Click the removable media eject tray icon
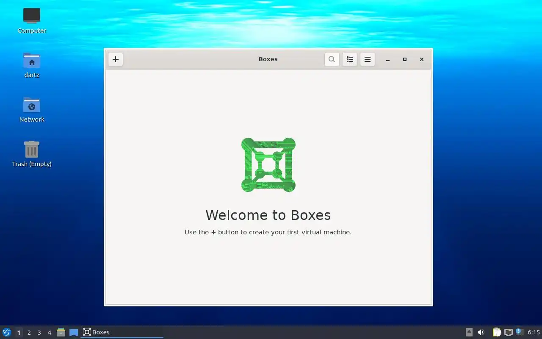The width and height of the screenshot is (542, 339). (x=469, y=332)
